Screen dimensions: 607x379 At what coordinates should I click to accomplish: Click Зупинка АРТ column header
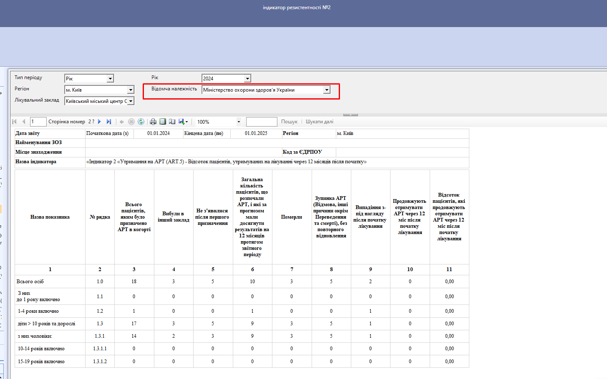pyautogui.click(x=331, y=217)
